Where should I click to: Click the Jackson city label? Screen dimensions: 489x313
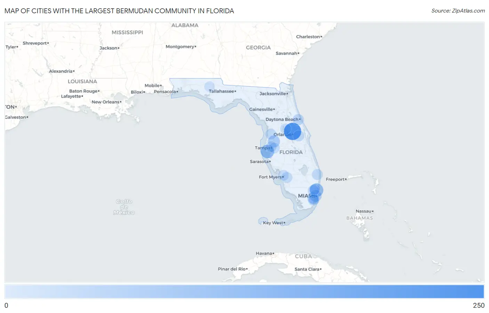click(x=108, y=48)
